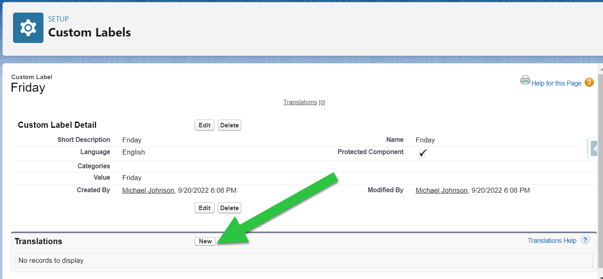Viewport: 603px width, 279px height.
Task: Click the top Edit button
Action: [x=204, y=125]
